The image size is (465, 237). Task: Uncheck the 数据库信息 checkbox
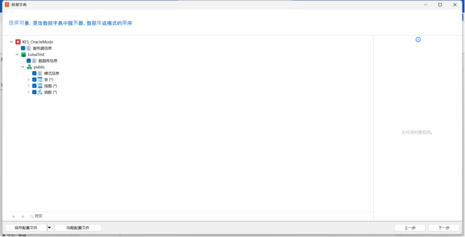point(29,61)
